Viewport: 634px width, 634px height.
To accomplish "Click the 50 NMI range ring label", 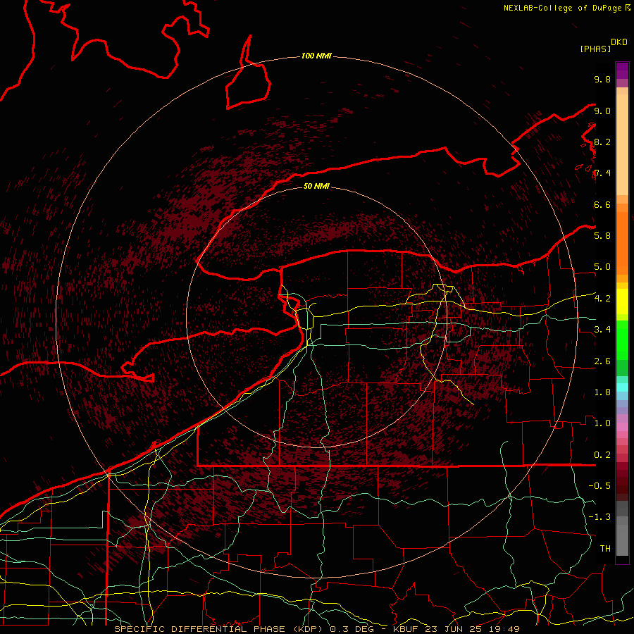I will pyautogui.click(x=316, y=186).
